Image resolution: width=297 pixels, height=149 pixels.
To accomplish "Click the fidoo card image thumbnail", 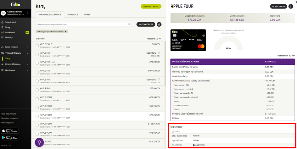I will pyautogui.click(x=188, y=40).
